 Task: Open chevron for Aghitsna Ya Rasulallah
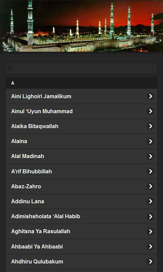click(150, 232)
